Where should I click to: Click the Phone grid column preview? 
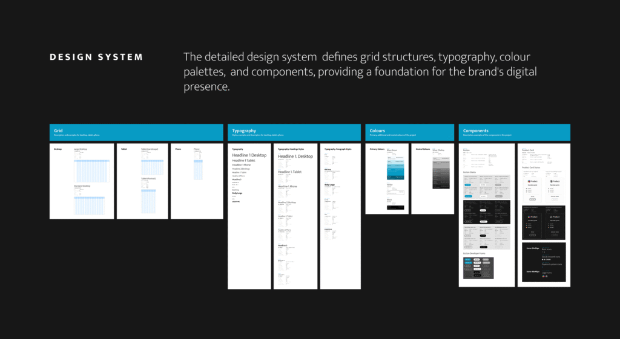click(x=200, y=170)
